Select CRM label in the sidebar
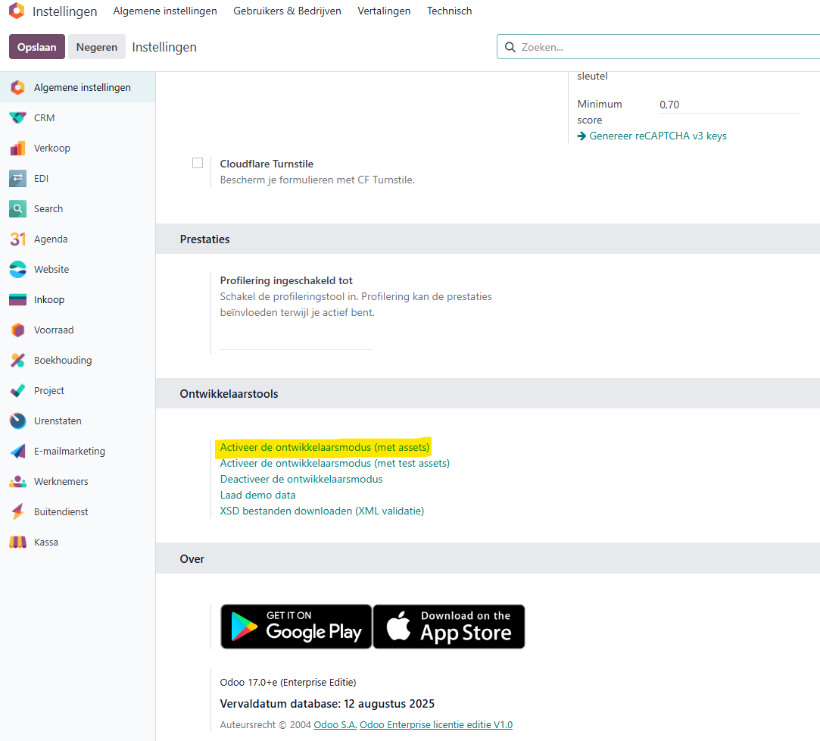The width and height of the screenshot is (820, 741). pyautogui.click(x=45, y=117)
